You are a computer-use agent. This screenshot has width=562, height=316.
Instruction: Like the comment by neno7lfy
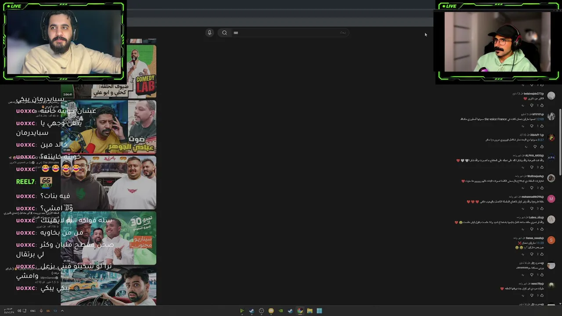[x=542, y=295]
